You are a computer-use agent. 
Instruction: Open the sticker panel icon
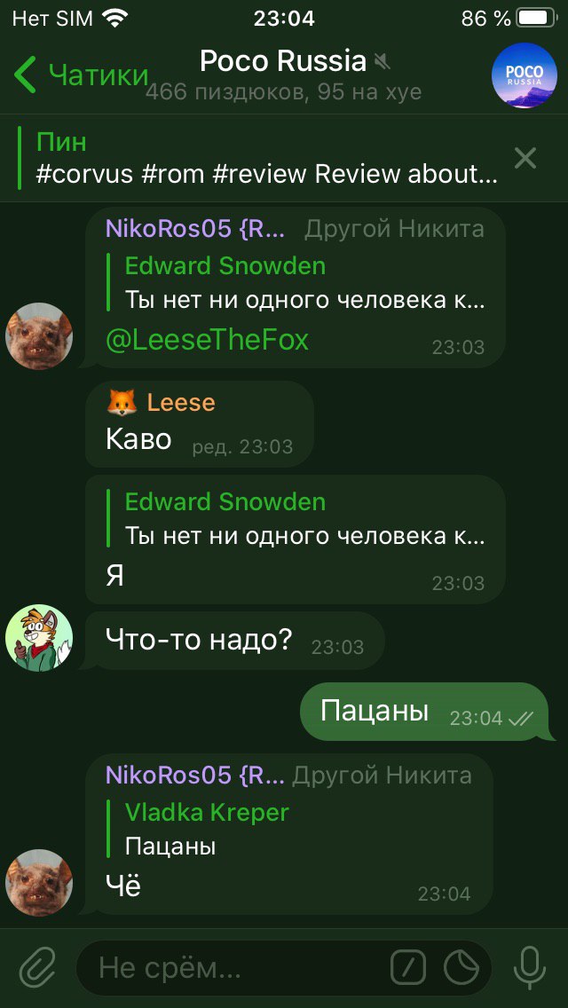pyautogui.click(x=461, y=967)
